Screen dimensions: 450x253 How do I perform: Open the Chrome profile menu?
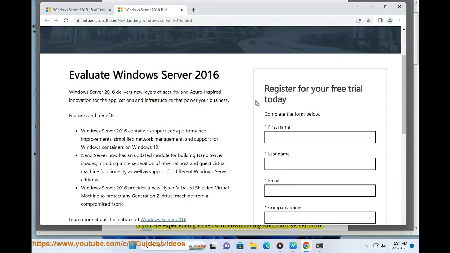[x=390, y=20]
